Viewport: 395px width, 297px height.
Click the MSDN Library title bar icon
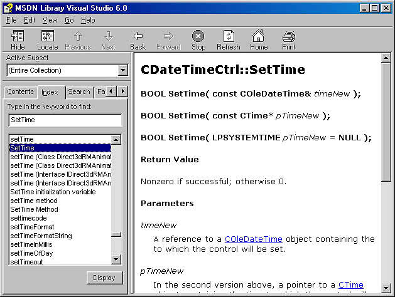click(8, 8)
